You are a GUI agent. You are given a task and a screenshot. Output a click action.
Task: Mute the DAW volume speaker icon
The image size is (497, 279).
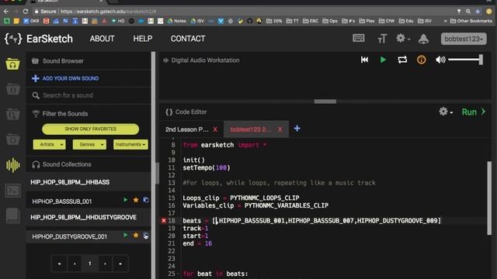tap(440, 60)
